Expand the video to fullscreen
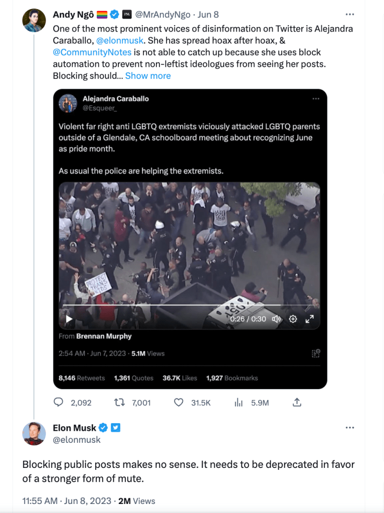 click(310, 319)
